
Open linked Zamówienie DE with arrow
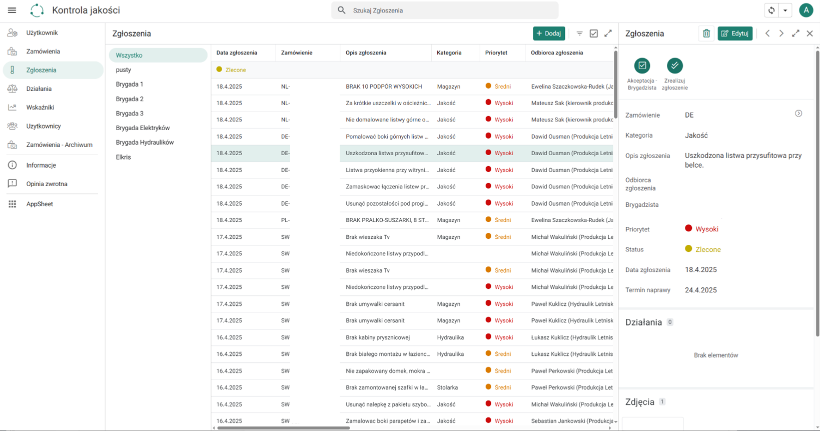tap(798, 114)
